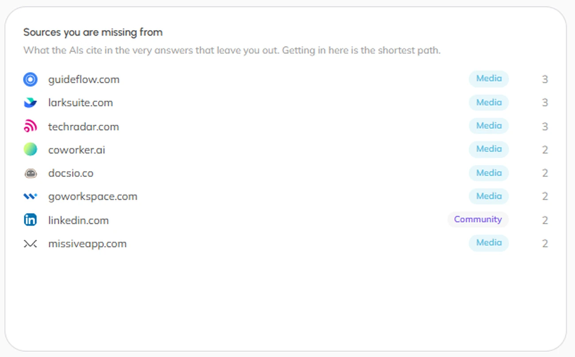Click the Media tag for docsio.co

489,173
